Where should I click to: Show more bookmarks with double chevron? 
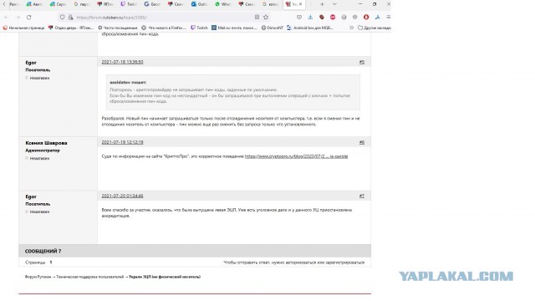(x=351, y=28)
